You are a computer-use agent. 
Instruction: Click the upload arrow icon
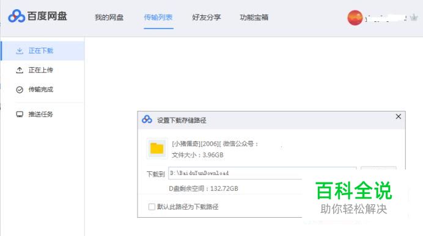[x=20, y=70]
